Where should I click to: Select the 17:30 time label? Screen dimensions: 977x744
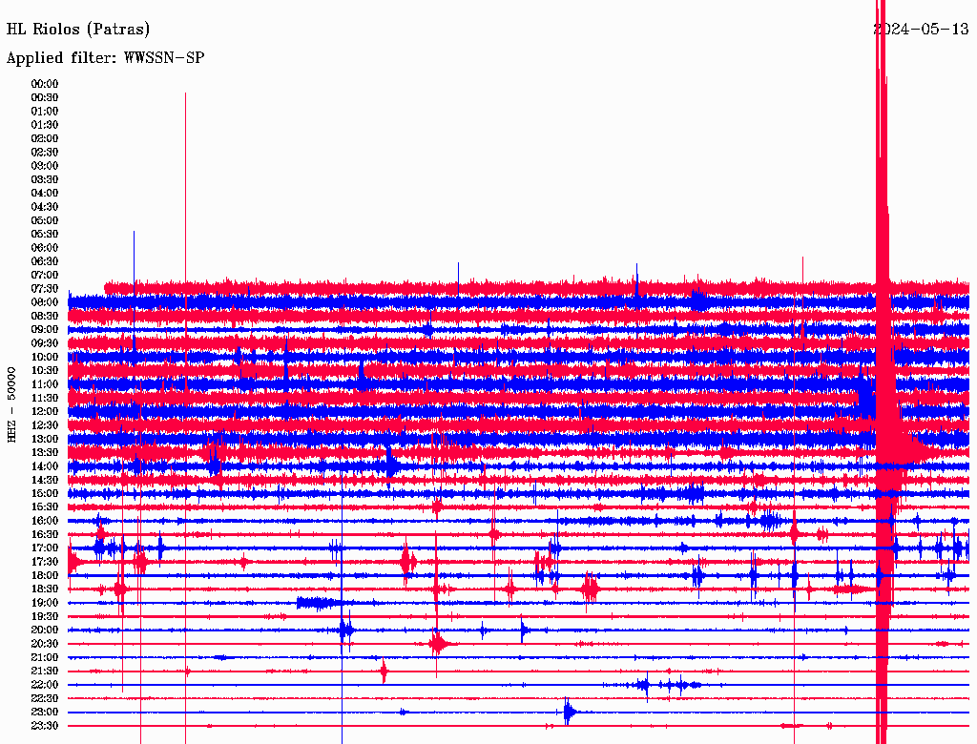pos(45,562)
